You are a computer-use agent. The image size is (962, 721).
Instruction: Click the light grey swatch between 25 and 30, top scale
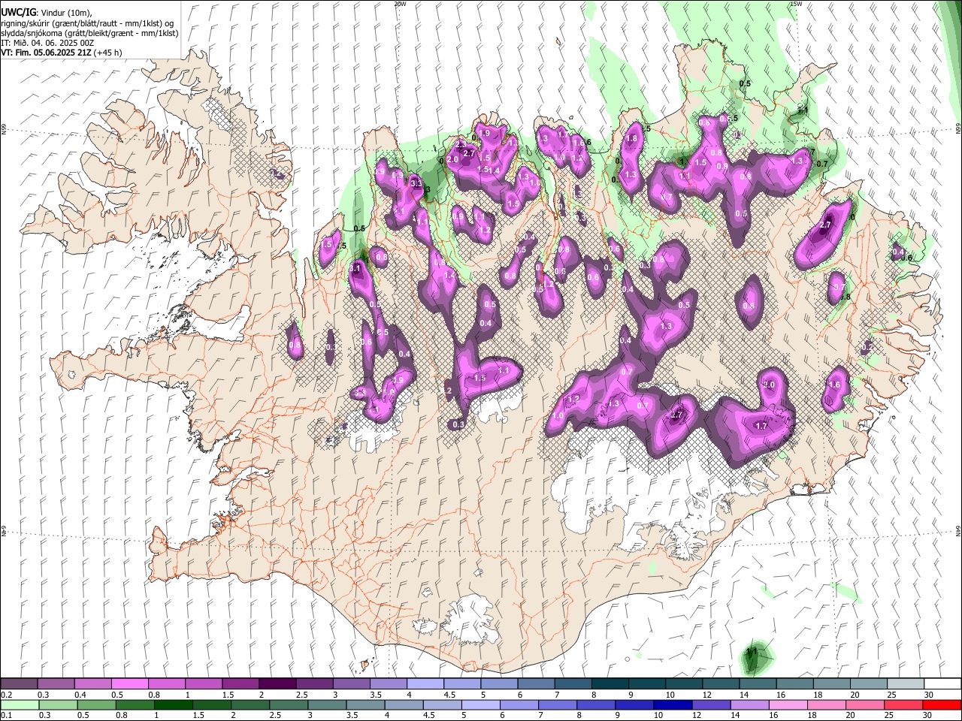(905, 684)
